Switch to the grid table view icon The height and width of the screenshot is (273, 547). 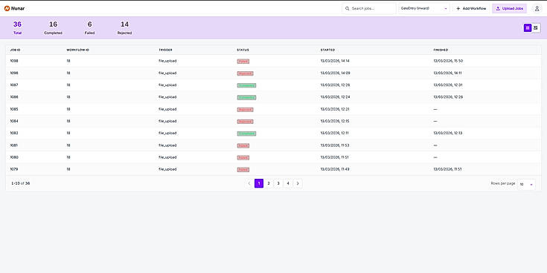[528, 28]
